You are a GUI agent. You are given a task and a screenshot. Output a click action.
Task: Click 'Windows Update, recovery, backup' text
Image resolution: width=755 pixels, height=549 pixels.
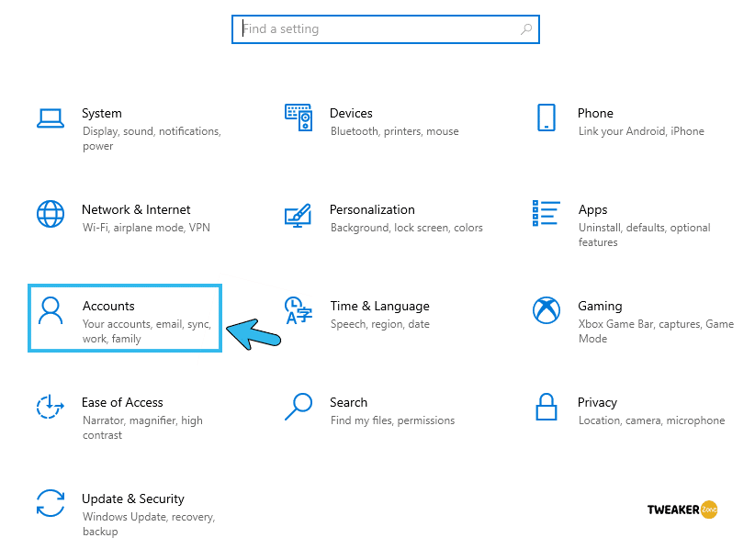(x=149, y=524)
